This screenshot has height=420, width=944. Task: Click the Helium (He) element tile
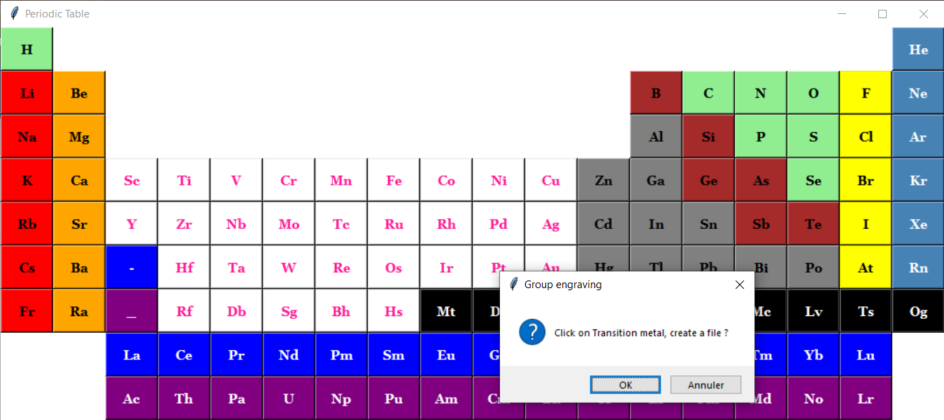coord(918,50)
